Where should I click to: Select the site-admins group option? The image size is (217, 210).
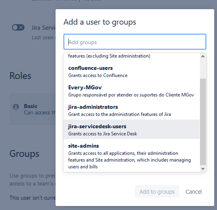tap(131, 156)
